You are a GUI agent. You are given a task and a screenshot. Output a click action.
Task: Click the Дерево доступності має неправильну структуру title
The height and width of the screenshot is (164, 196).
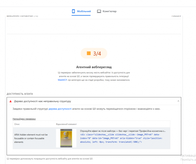pos(42,101)
